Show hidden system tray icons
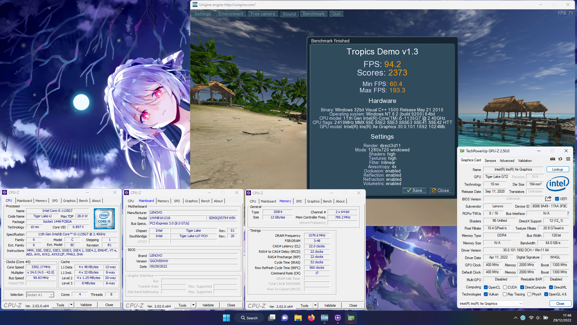The height and width of the screenshot is (325, 577). (x=516, y=318)
